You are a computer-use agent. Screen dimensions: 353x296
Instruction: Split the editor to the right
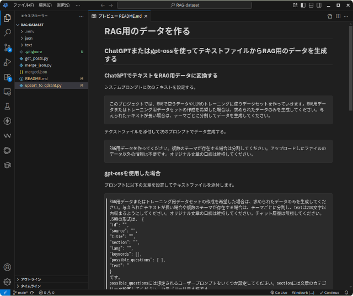click(338, 16)
